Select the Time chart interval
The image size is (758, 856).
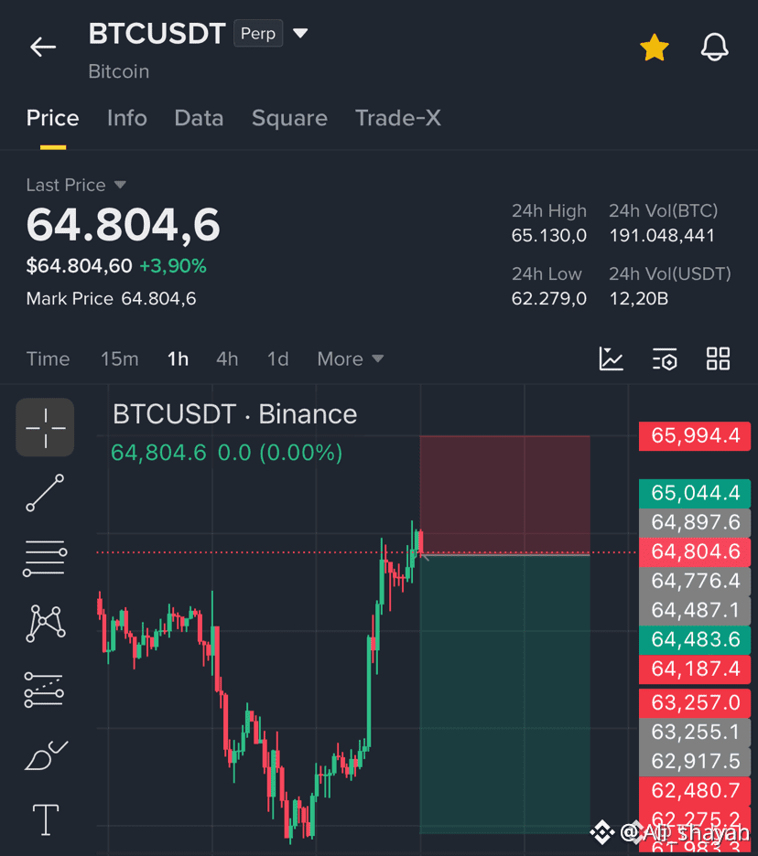tap(49, 358)
